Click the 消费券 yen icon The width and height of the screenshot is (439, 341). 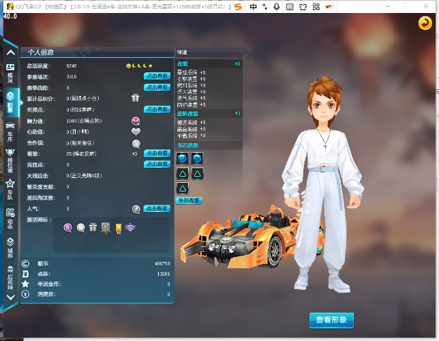pyautogui.click(x=25, y=294)
